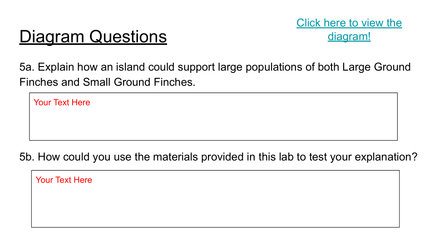
Task: Click the word "Questions" in the slide title
Action: 128,37
